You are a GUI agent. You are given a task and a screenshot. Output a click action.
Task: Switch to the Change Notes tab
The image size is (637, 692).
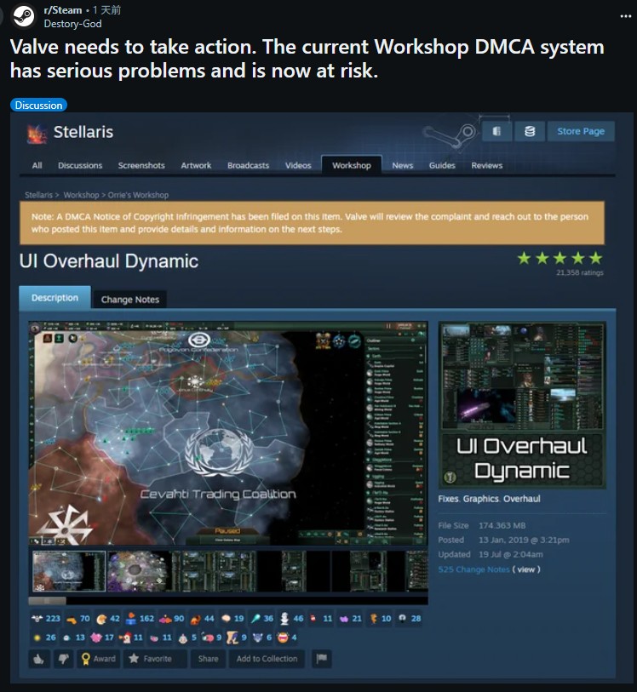click(129, 300)
